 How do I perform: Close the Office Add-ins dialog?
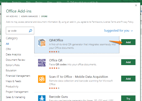[136, 5]
